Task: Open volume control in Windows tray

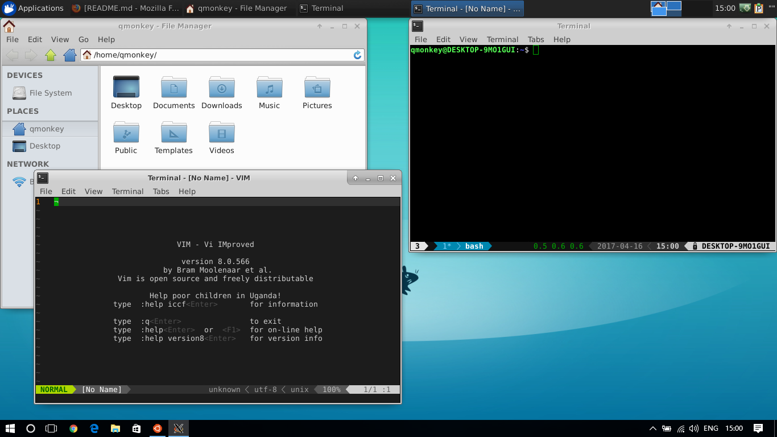Action: [693, 428]
